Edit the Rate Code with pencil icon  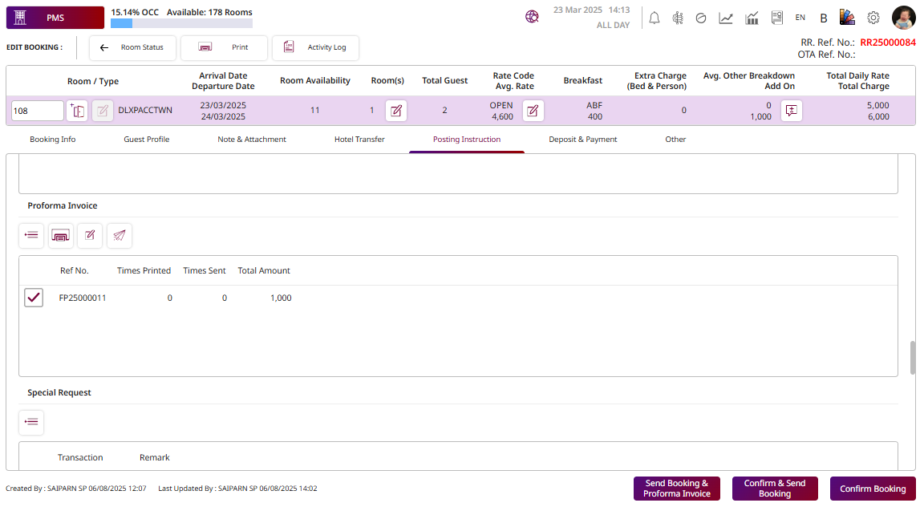(x=533, y=111)
